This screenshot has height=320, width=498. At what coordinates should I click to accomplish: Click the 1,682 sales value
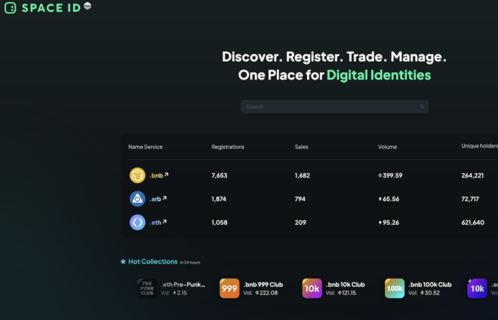[303, 175]
